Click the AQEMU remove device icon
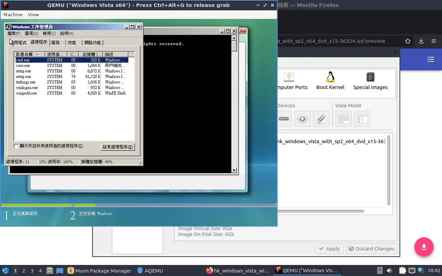This screenshot has width=442, height=276. pyautogui.click(x=284, y=119)
